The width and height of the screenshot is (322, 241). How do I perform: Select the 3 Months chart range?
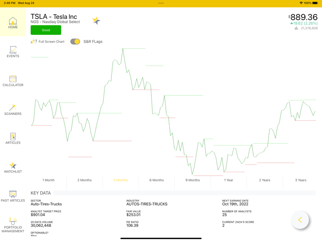tap(121, 180)
